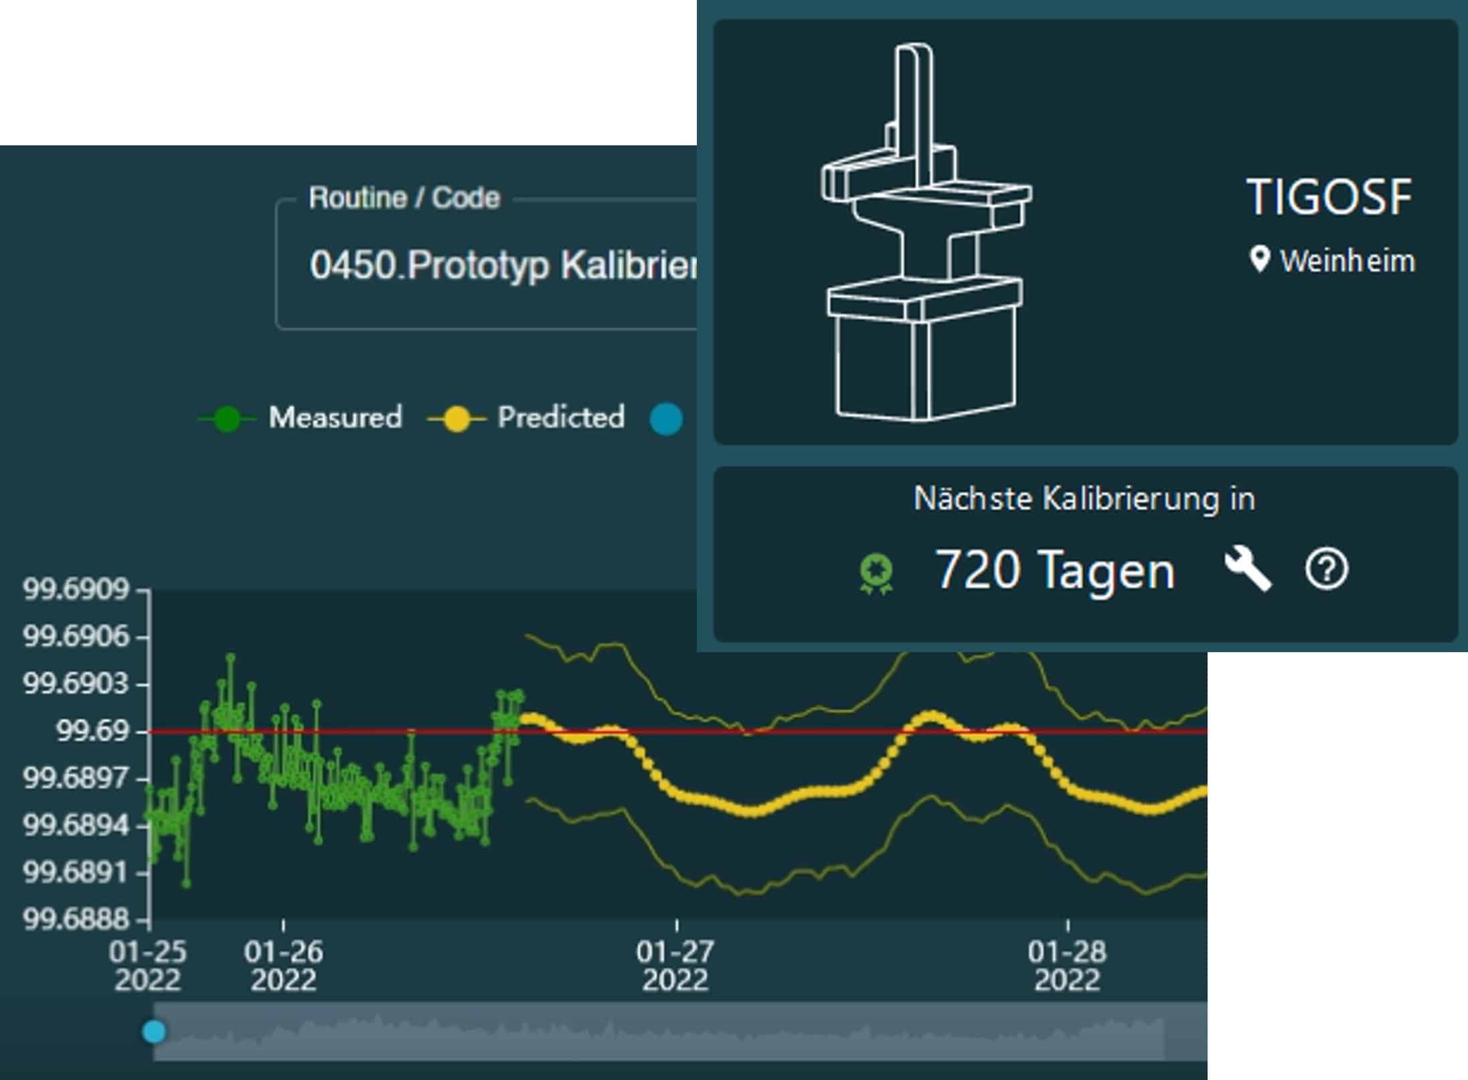
Task: Toggle the blue legend dot series
Action: (666, 420)
